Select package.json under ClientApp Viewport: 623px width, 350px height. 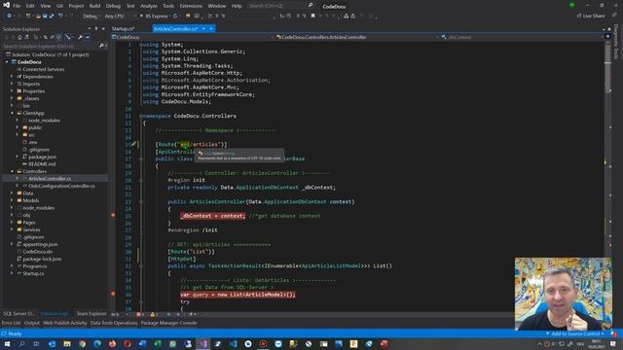42,157
